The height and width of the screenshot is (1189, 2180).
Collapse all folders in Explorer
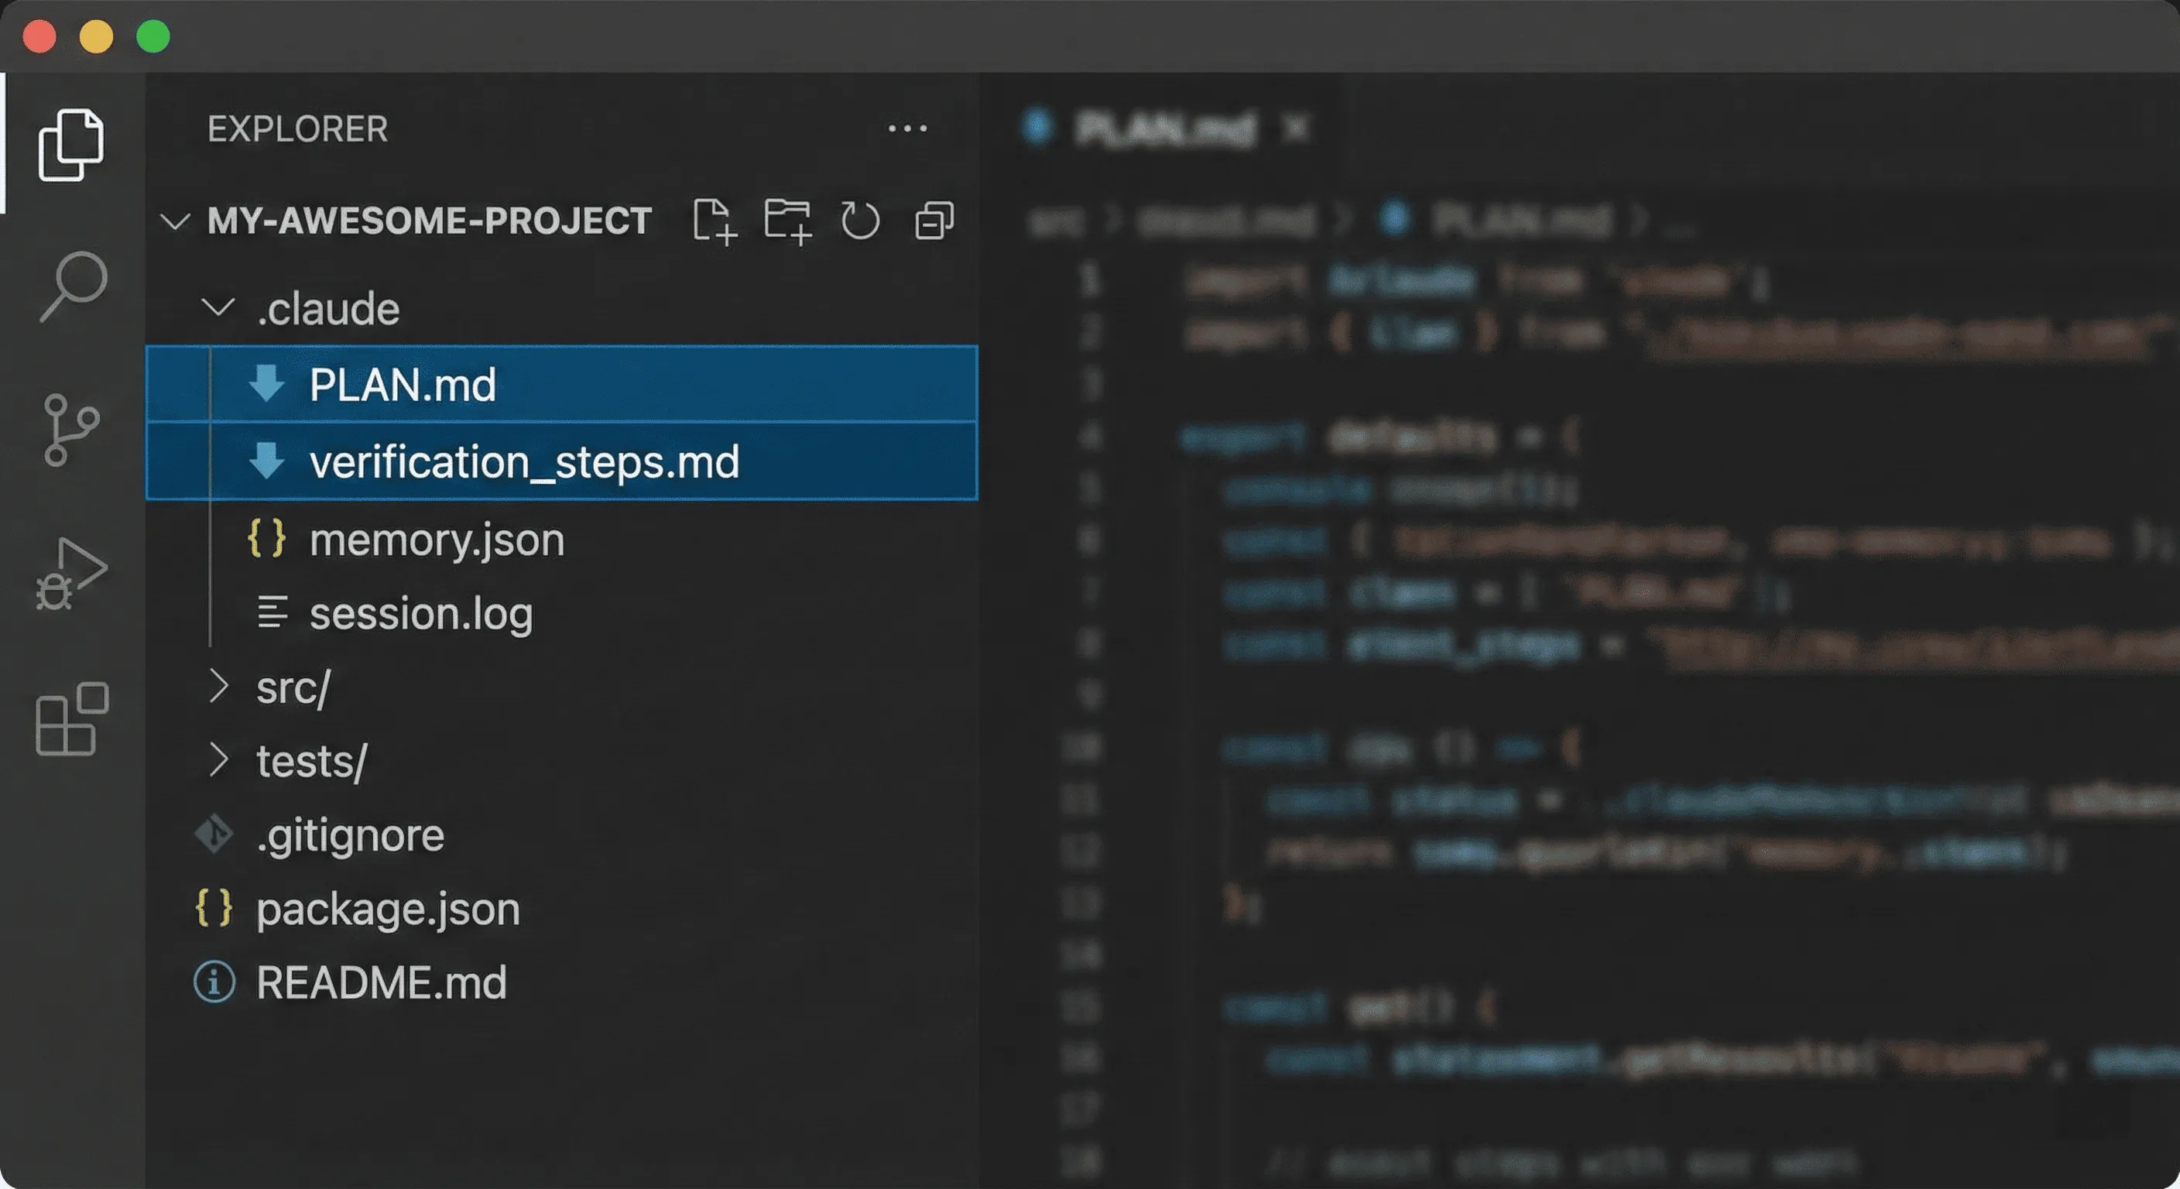pos(934,221)
